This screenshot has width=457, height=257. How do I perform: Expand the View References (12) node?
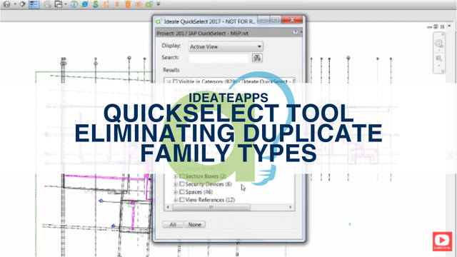pyautogui.click(x=176, y=200)
